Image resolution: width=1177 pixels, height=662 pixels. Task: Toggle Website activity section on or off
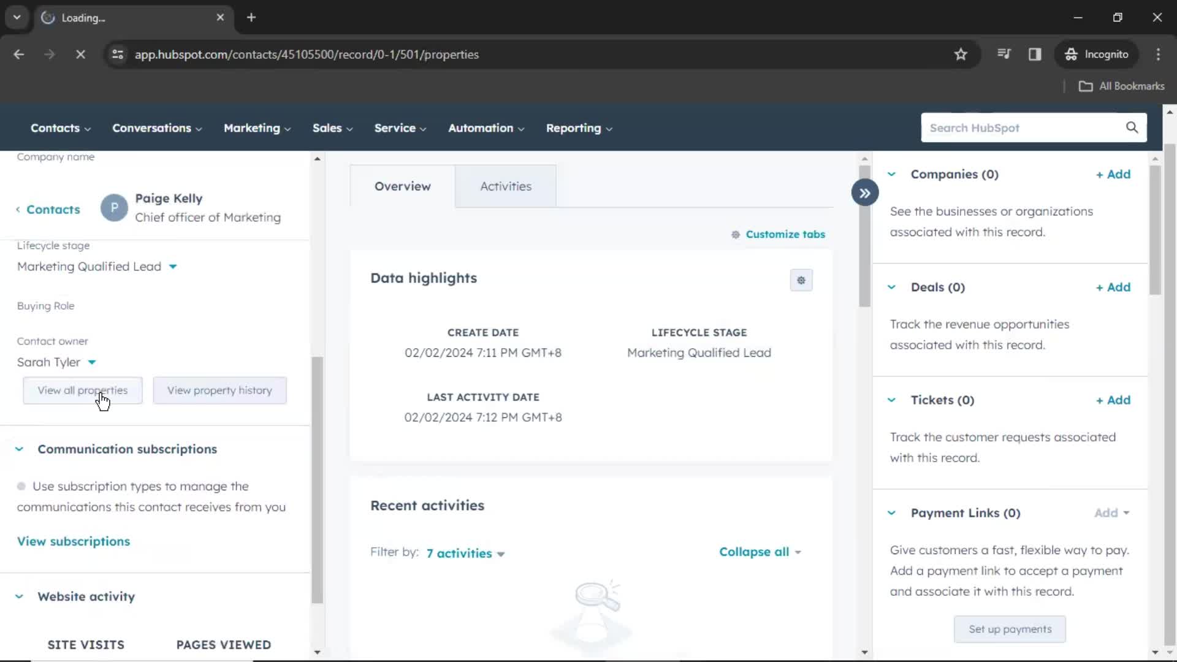[18, 596]
